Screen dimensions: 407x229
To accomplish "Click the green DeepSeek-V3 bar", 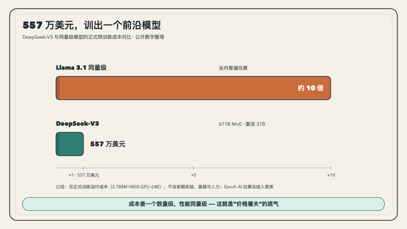I will tap(70, 144).
